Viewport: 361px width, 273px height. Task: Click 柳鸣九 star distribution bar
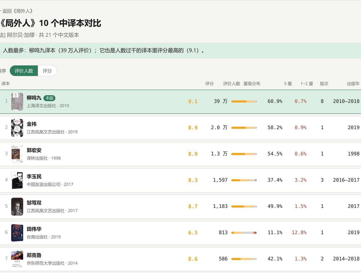coord(244,101)
